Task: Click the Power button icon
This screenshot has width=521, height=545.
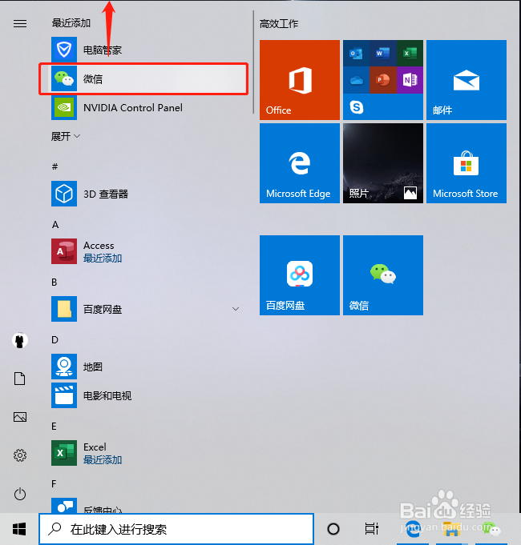Action: 20,494
